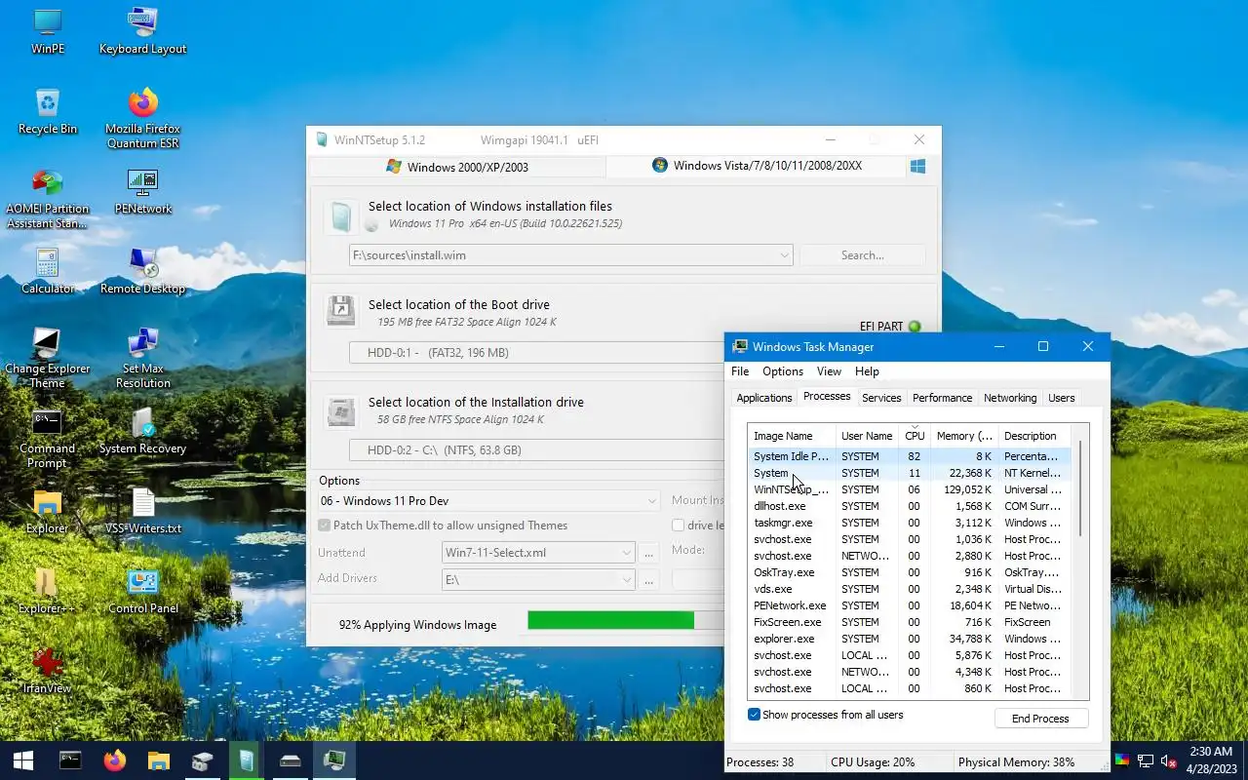Sort processes by the CPU column
1248x780 pixels.
(x=915, y=436)
